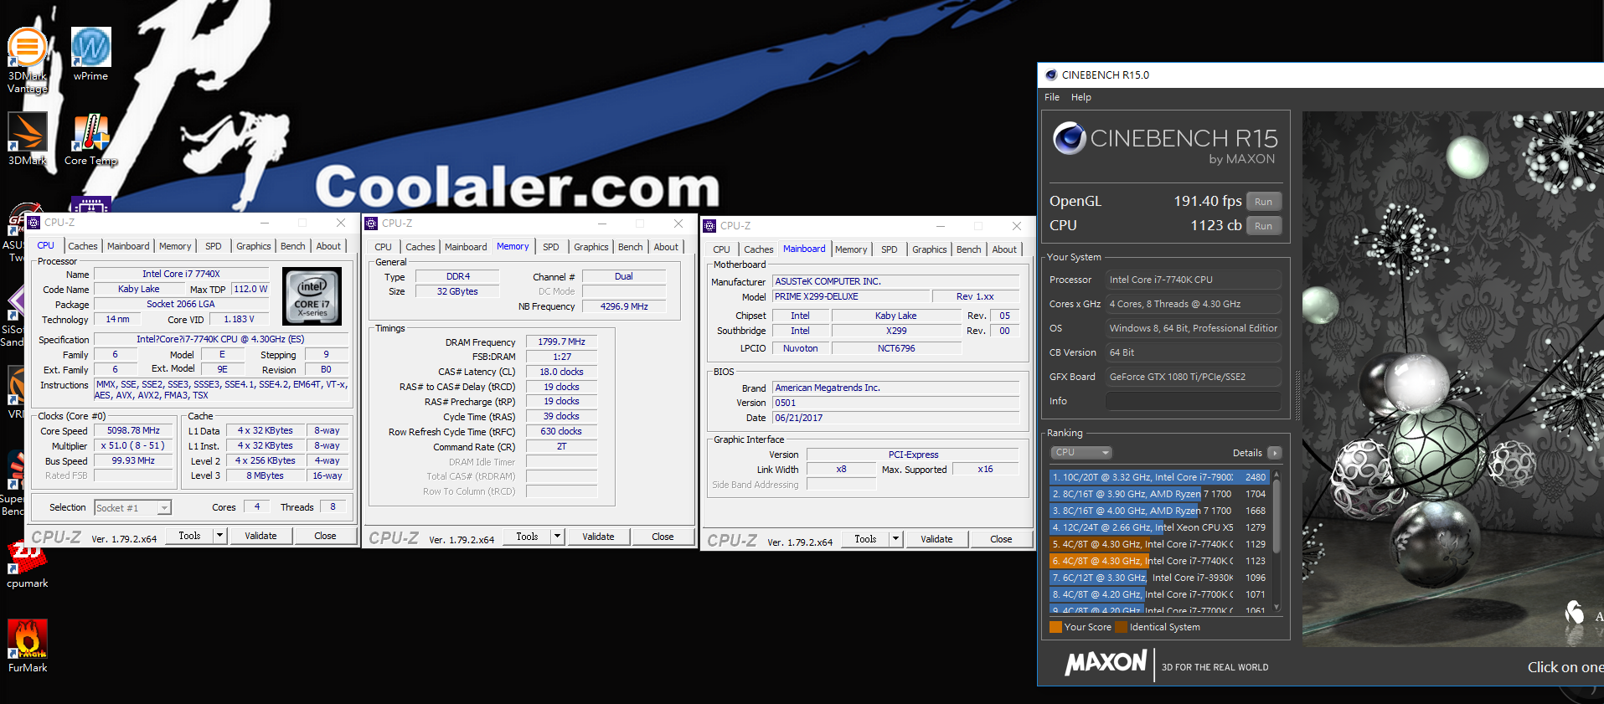Click Validate in the CPU window
Image resolution: width=1604 pixels, height=704 pixels.
(x=260, y=536)
